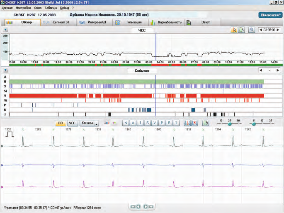This screenshot has width=284, height=213.
Task: Jump to last ECG fragment
Action: (151, 207)
